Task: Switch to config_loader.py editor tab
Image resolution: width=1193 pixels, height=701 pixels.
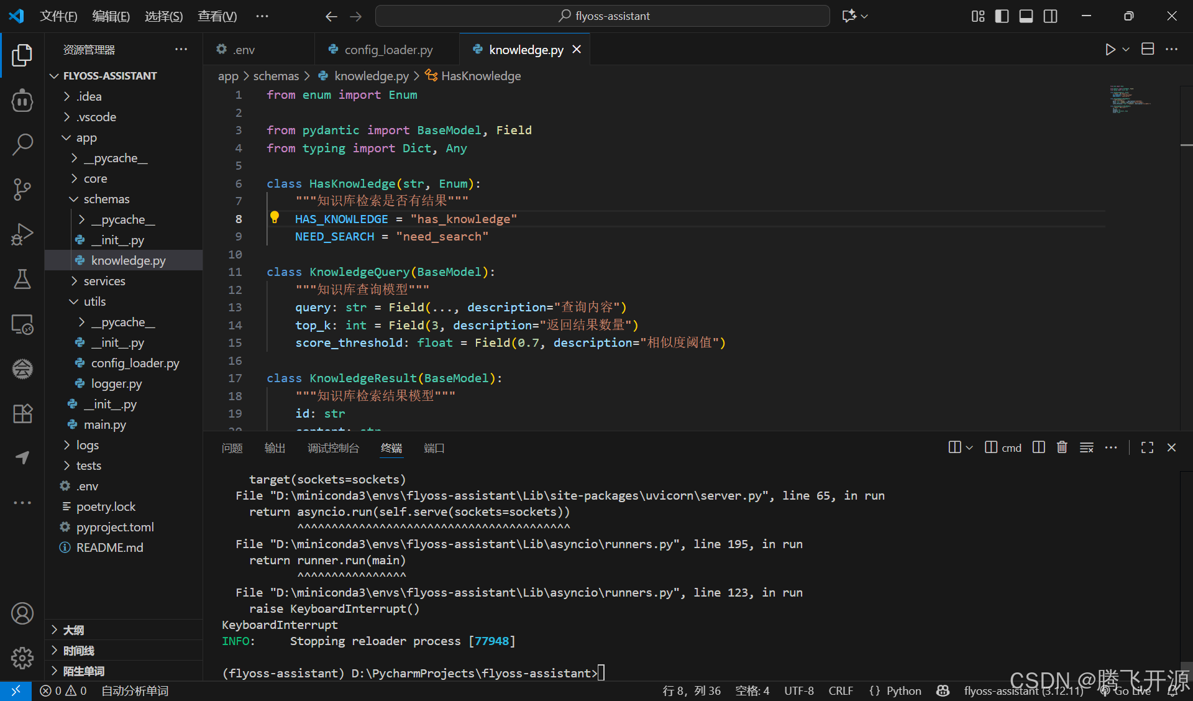Action: (x=388, y=50)
